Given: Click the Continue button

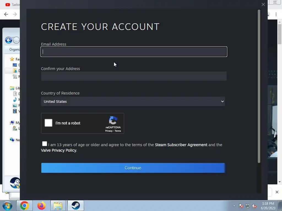Looking at the screenshot, I should pyautogui.click(x=133, y=168).
